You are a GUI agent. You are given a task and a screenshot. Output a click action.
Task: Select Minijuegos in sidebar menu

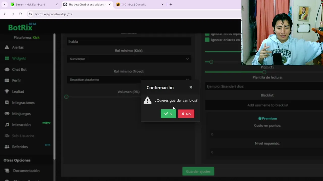click(x=21, y=114)
